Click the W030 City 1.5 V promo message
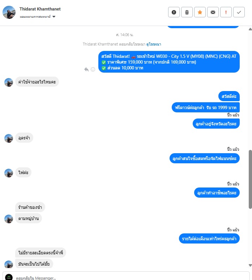This screenshot has height=280, width=252. [169, 62]
